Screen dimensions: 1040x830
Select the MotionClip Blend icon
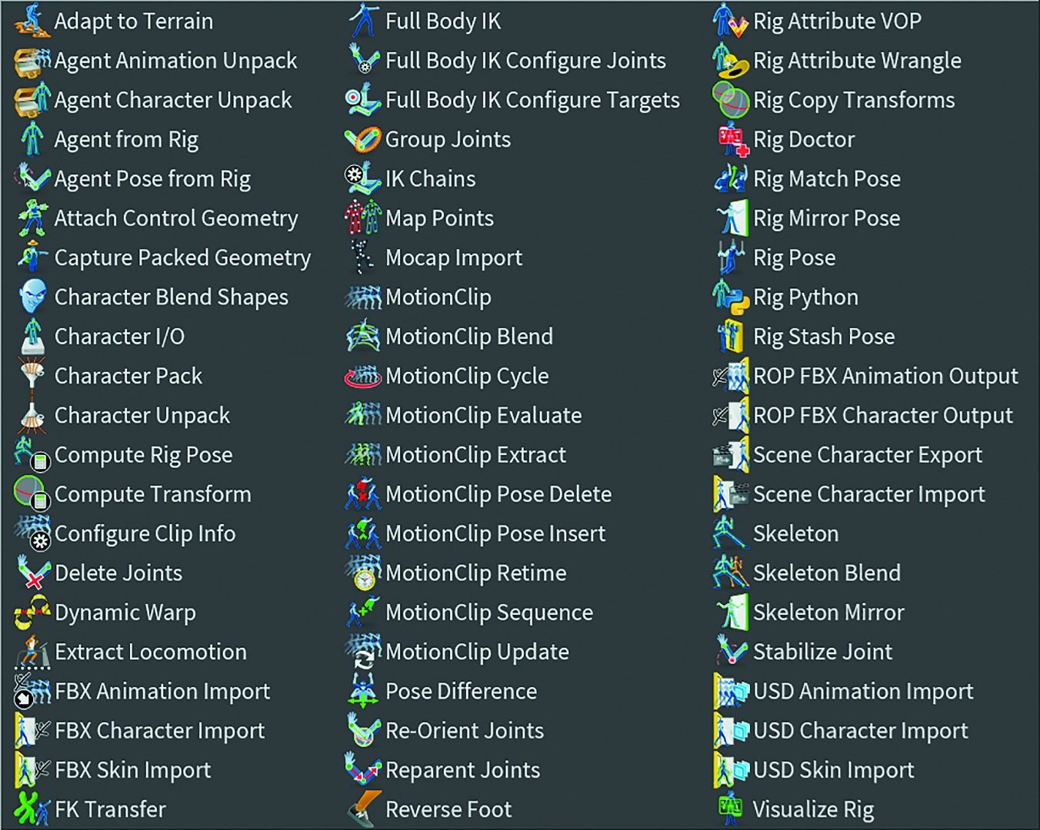coord(362,336)
